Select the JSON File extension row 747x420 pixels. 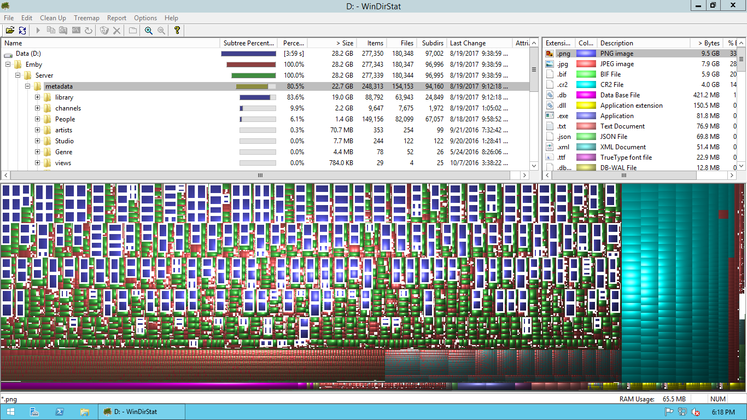[x=640, y=137]
